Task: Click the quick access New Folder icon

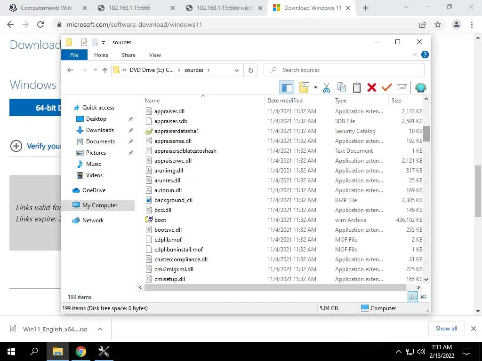Action: [95, 42]
